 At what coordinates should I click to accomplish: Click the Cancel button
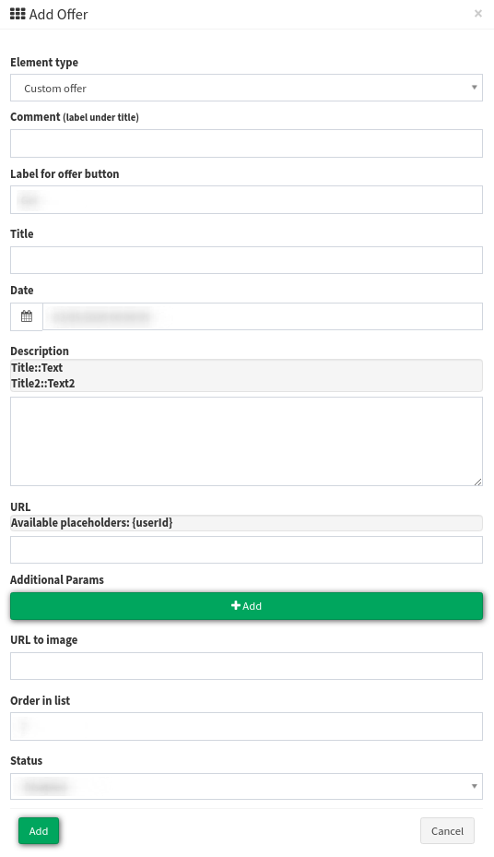click(447, 831)
